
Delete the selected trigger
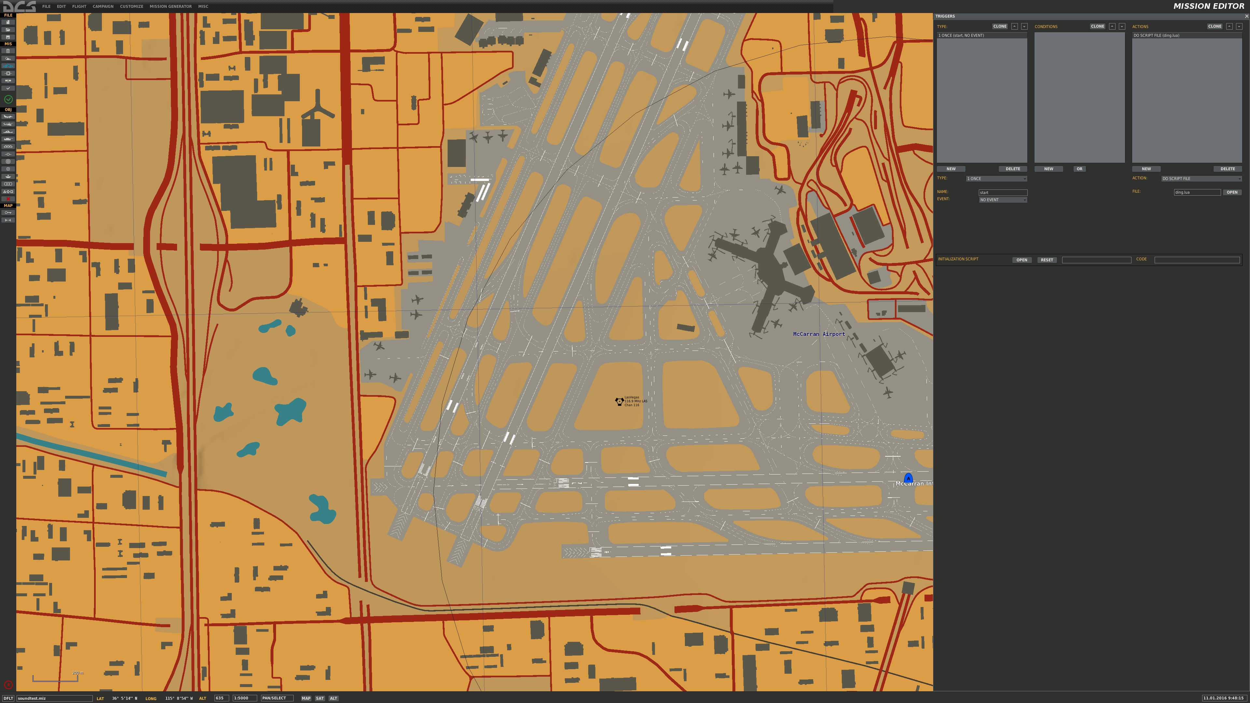1013,169
